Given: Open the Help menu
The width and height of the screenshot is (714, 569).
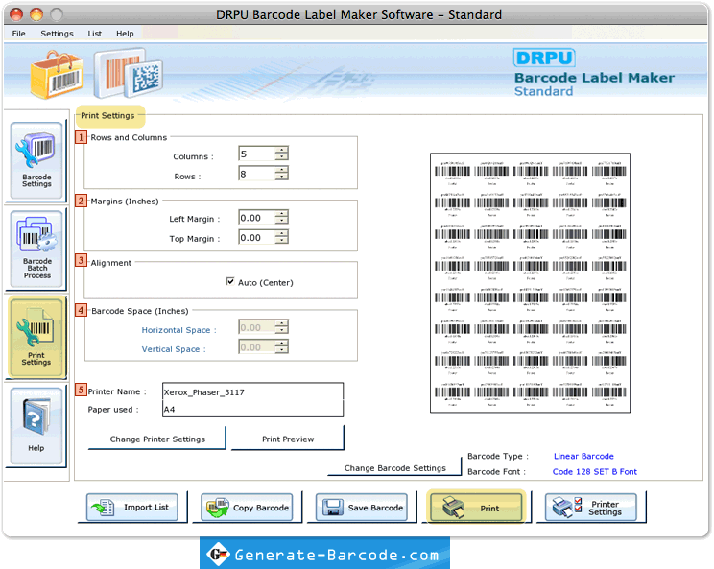Looking at the screenshot, I should 125,34.
